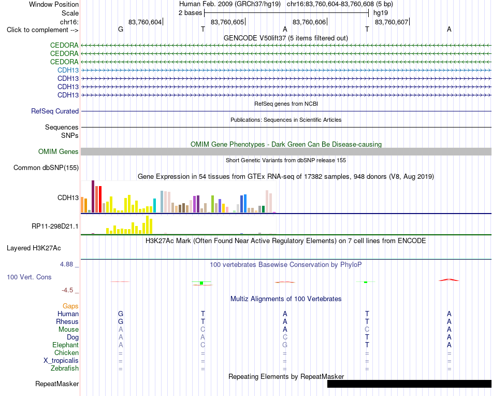This screenshot has height=396, width=492.
Task: Open 'Short Genetic Variants from dbSNP release 155'
Action: 286,160
